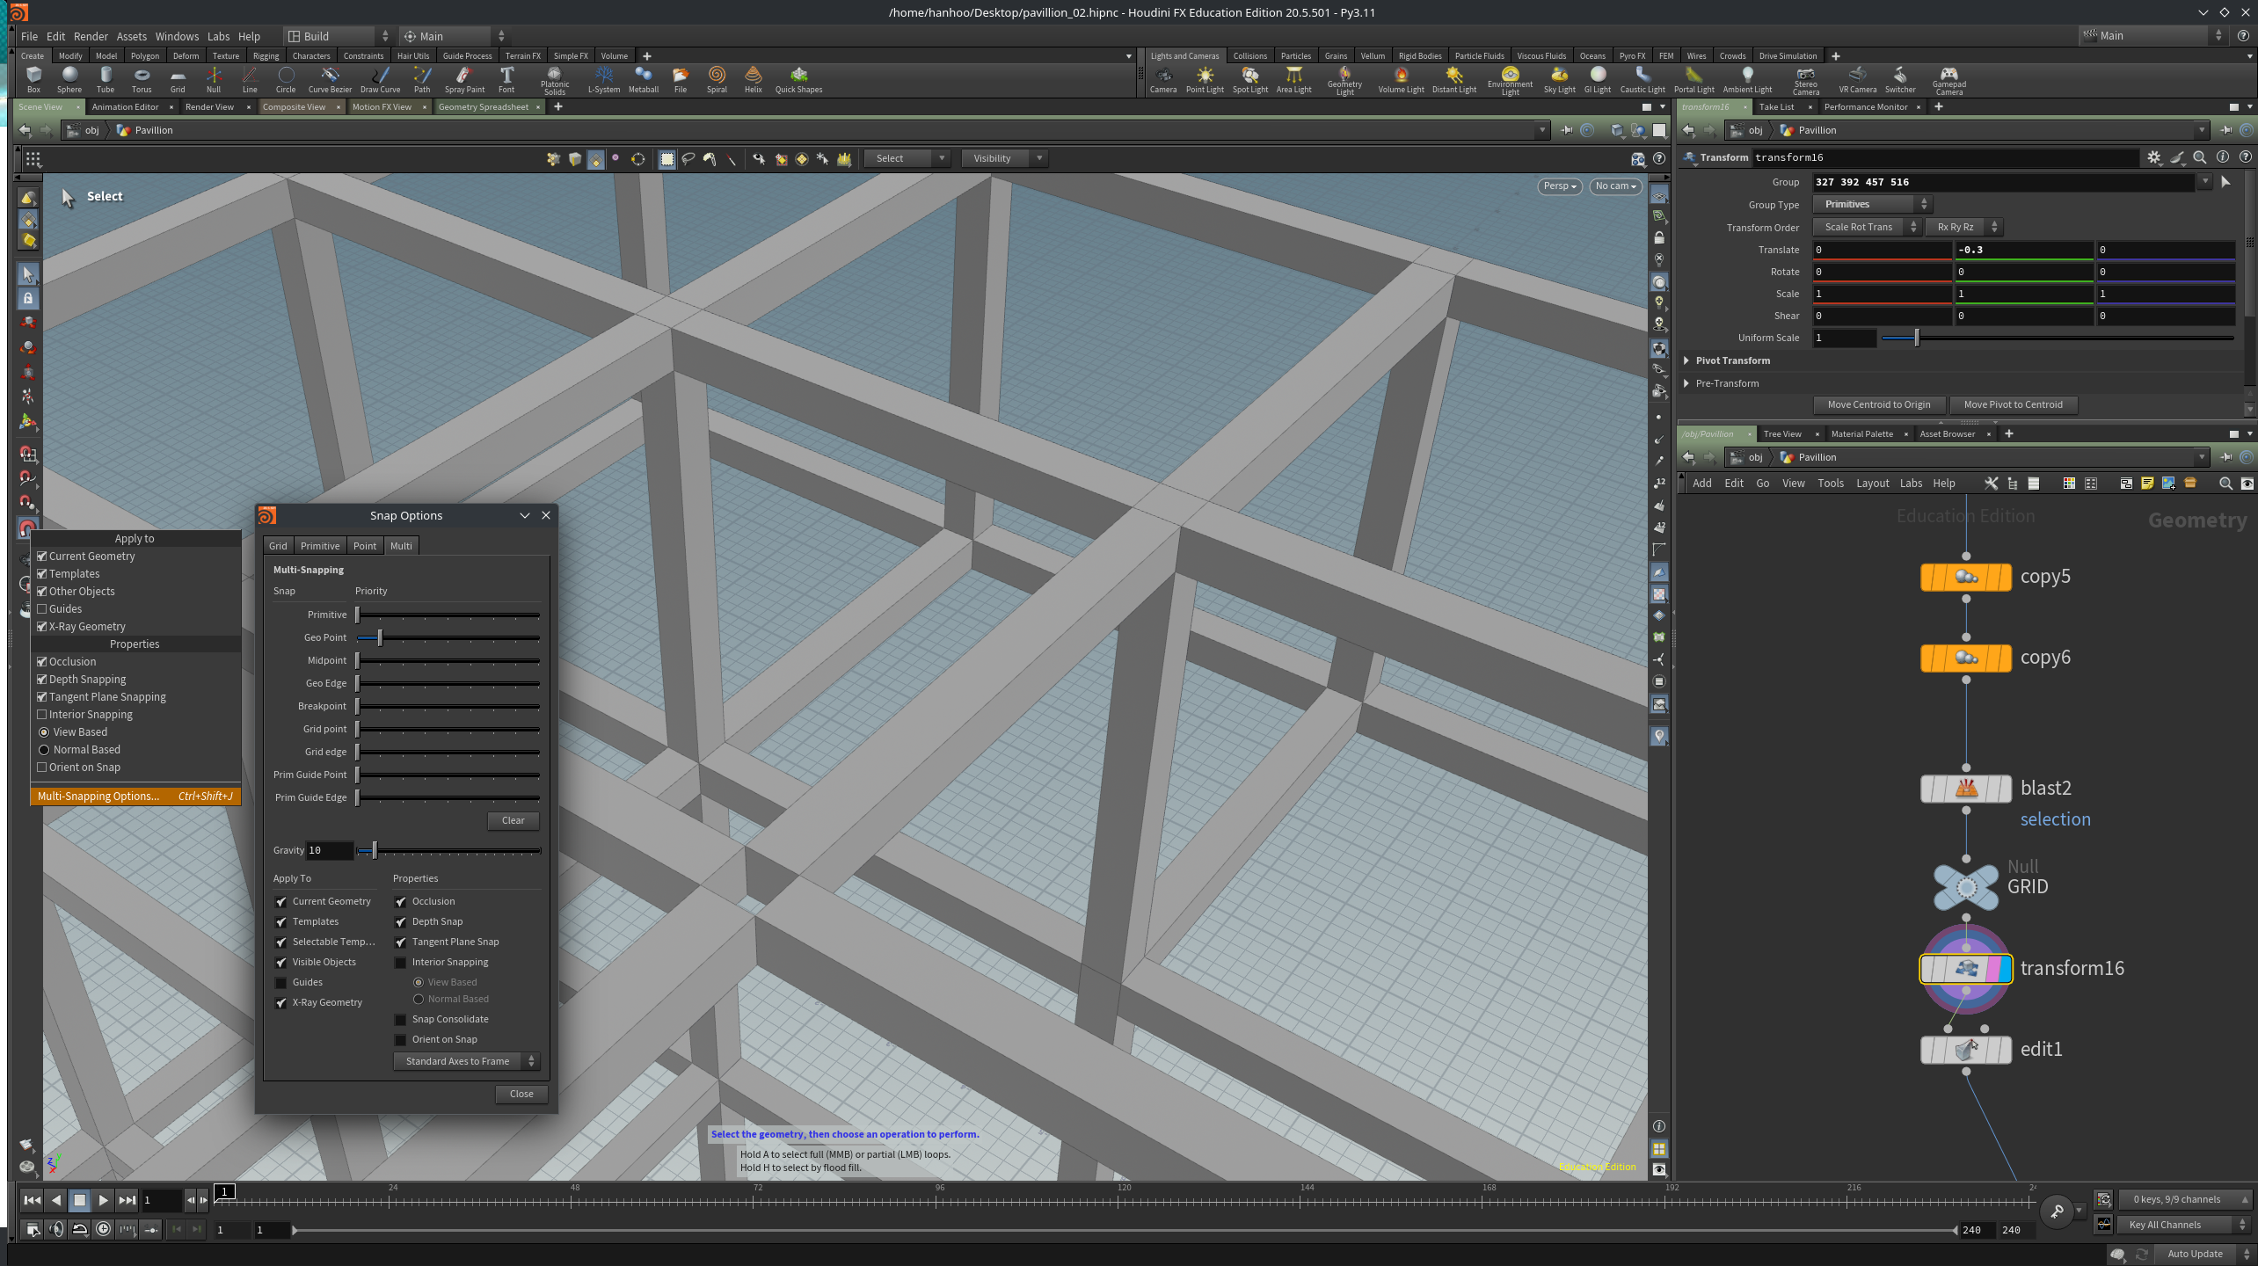Screen dimensions: 2258x1266
Task: Open the Persp viewport dropdown
Action: [x=1560, y=186]
